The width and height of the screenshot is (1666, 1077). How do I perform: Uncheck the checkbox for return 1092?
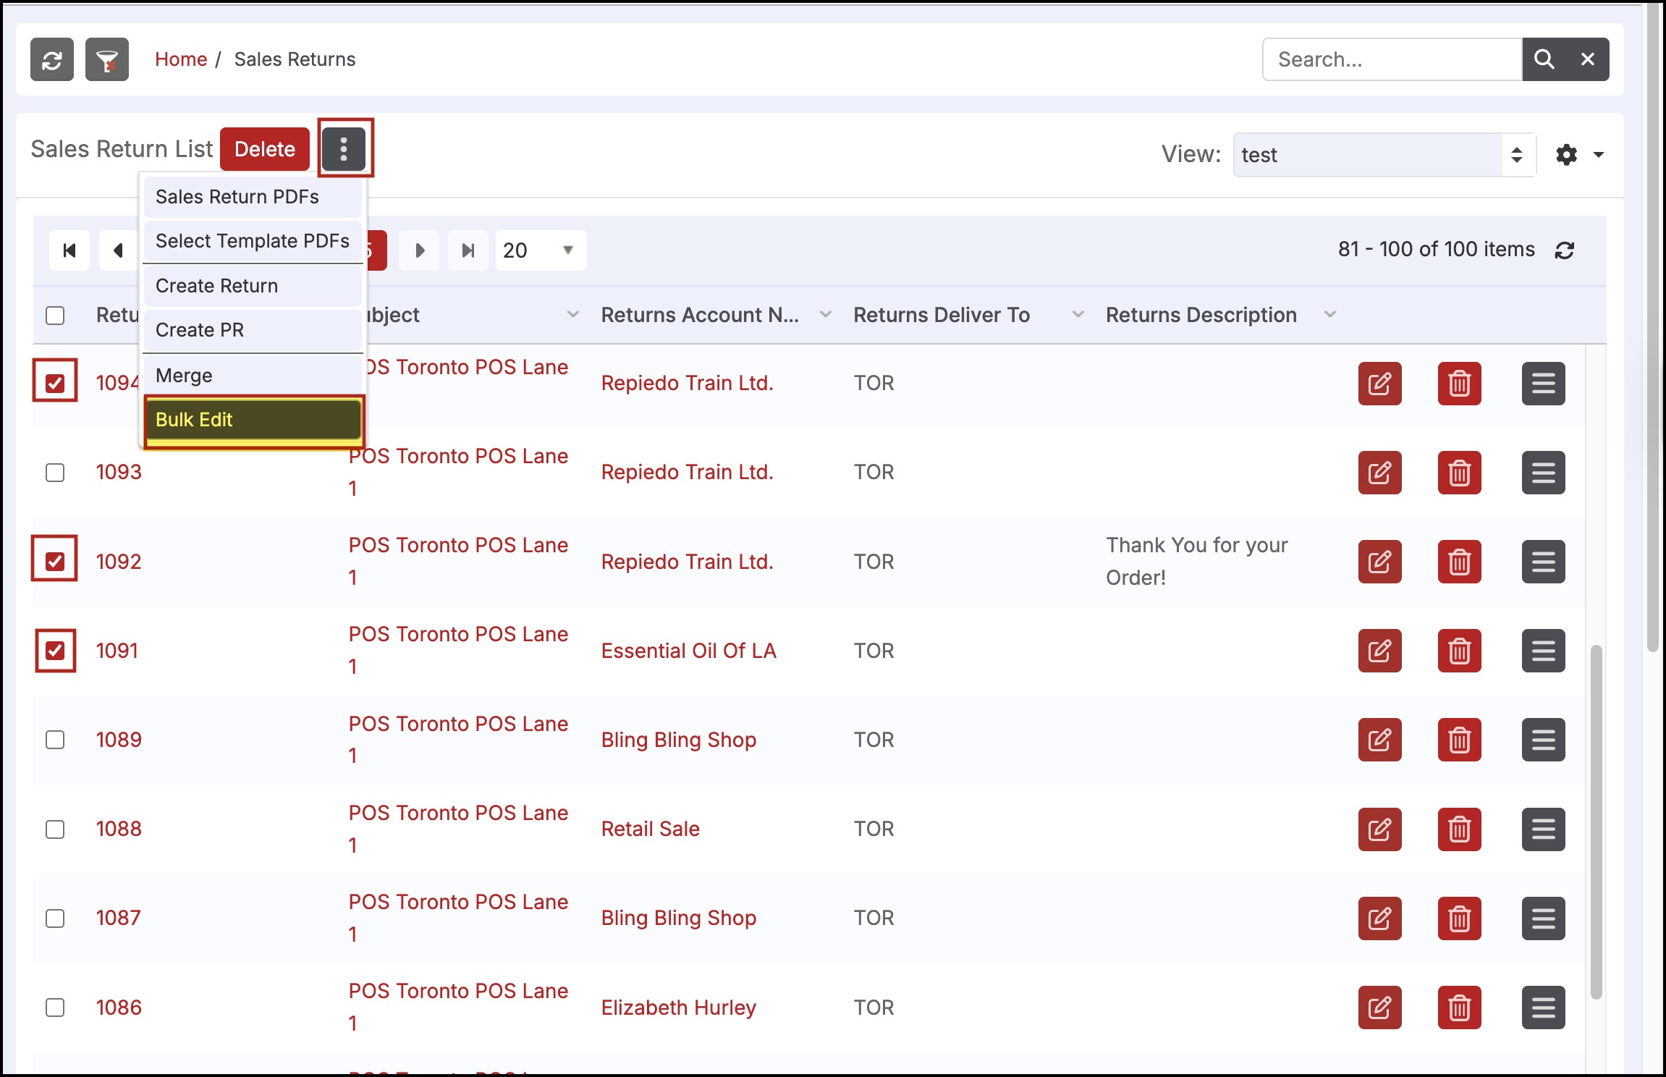pos(55,561)
